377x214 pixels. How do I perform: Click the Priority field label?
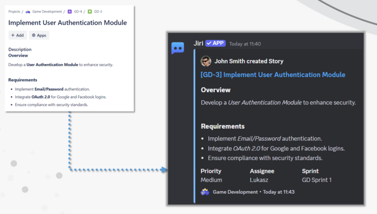click(x=211, y=171)
